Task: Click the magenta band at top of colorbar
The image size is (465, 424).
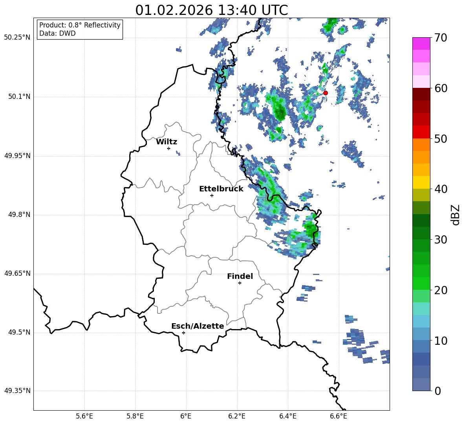Action: 421,44
